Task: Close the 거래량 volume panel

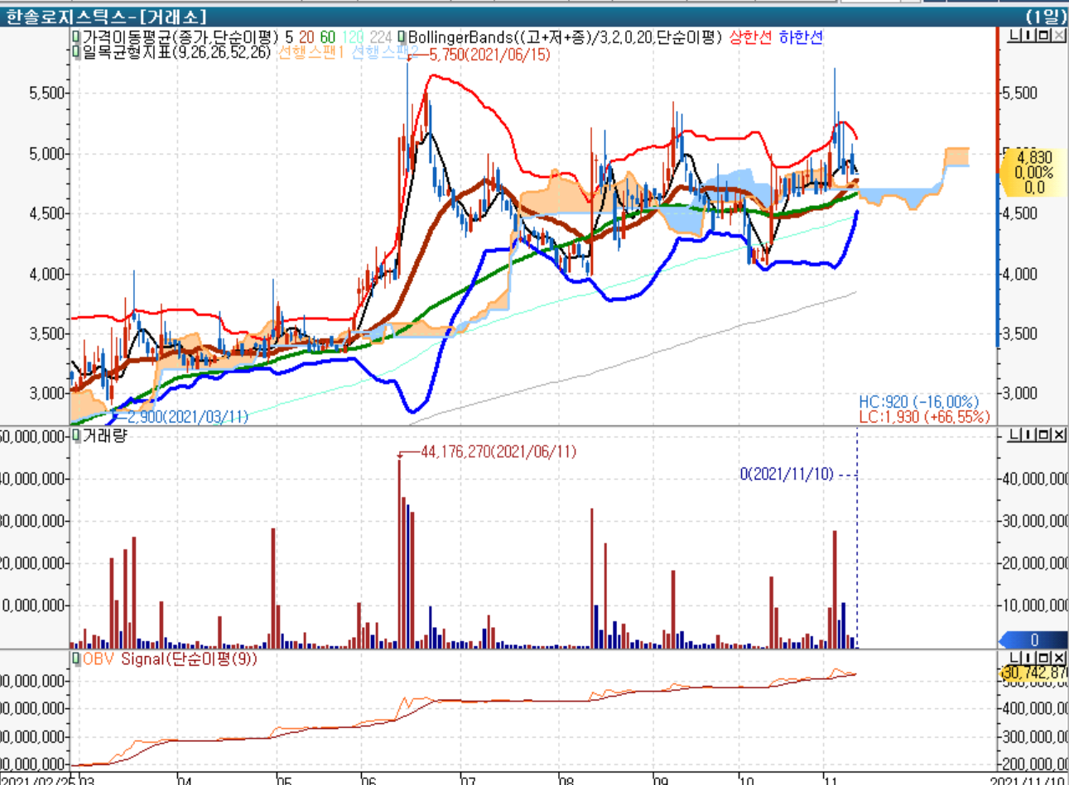Action: (1059, 434)
